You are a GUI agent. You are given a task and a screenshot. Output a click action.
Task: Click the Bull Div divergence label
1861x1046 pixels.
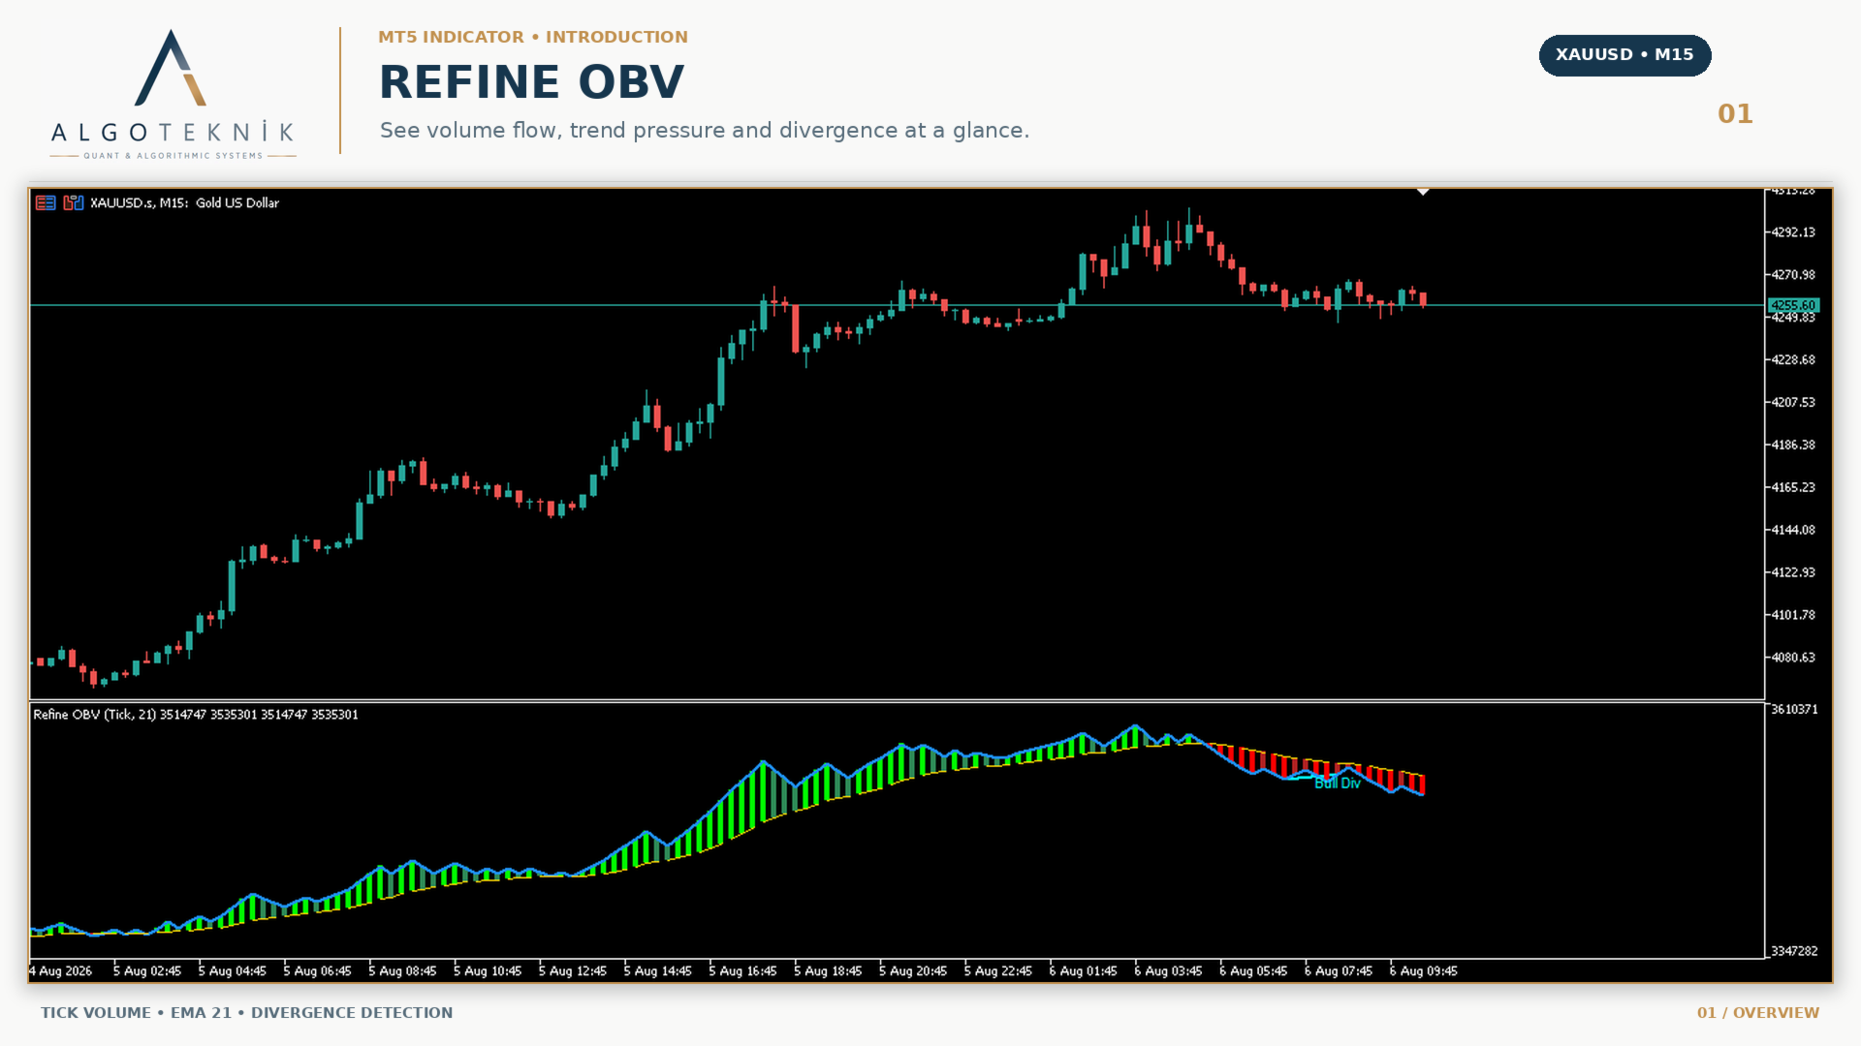[x=1338, y=783]
